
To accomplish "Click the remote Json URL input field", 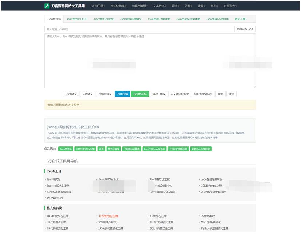I will tap(139, 29).
